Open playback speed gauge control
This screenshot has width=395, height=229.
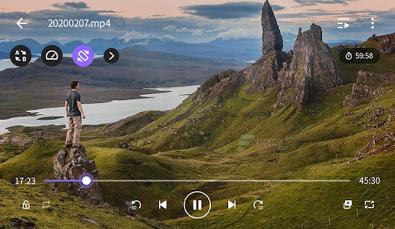point(52,56)
